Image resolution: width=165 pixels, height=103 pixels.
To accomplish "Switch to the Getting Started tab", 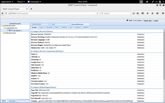I will click(x=40, y=24).
